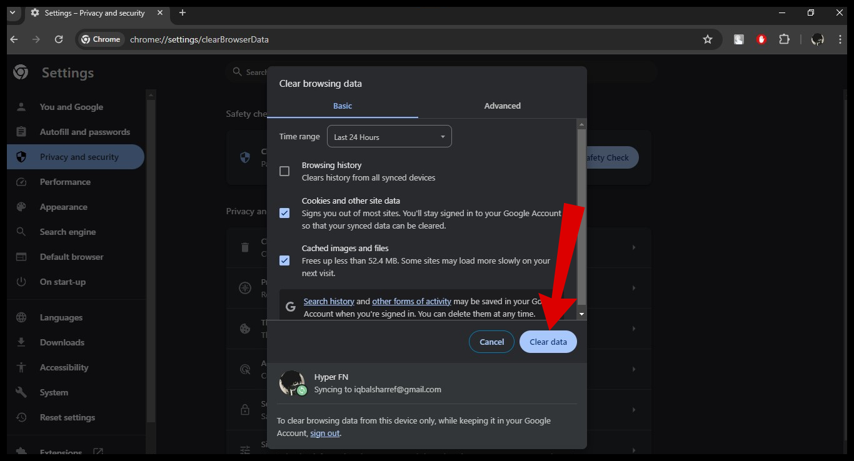Click the Chrome Settings logo icon
854x461 pixels.
tap(21, 72)
